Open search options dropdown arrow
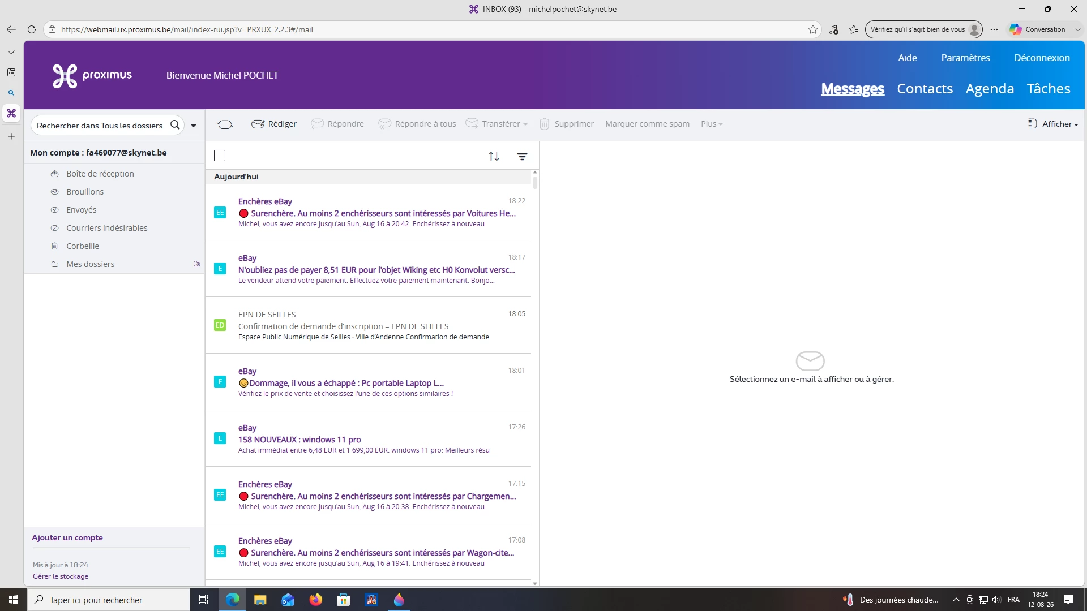The height and width of the screenshot is (611, 1087). (x=194, y=126)
